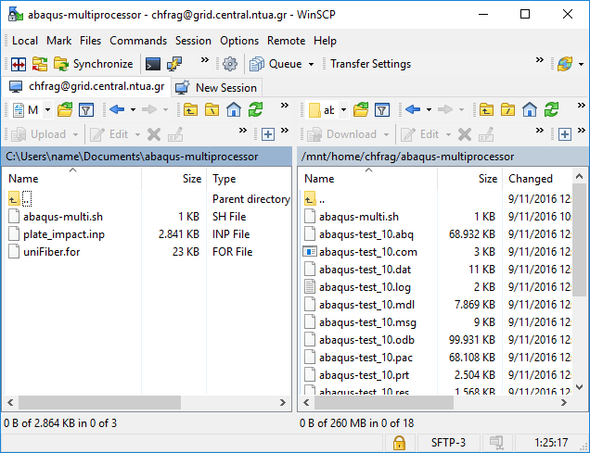Open the Mark menu
Viewport: 590px width, 453px height.
tap(59, 41)
